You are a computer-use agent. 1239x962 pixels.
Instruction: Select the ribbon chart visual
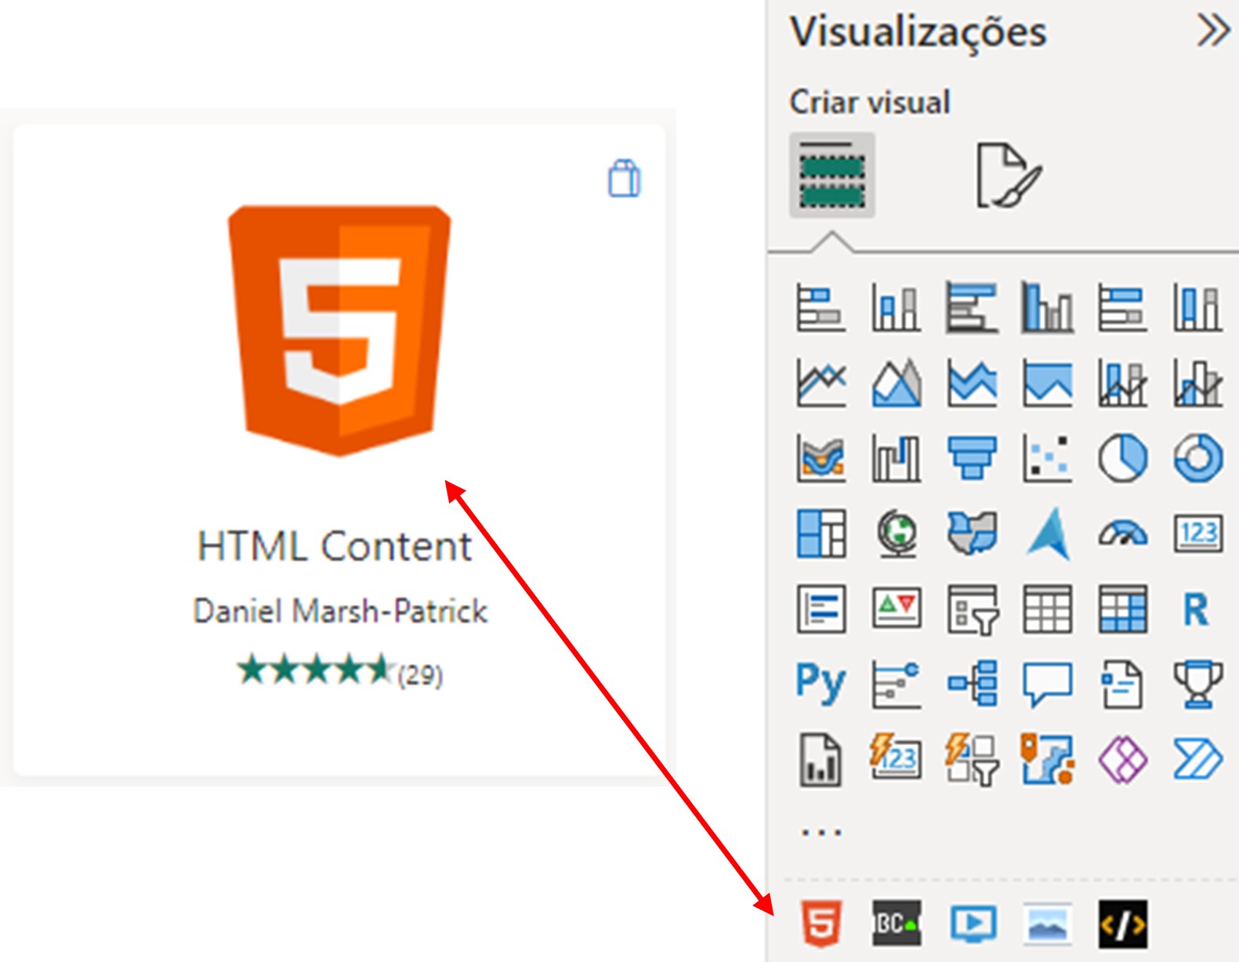[821, 457]
